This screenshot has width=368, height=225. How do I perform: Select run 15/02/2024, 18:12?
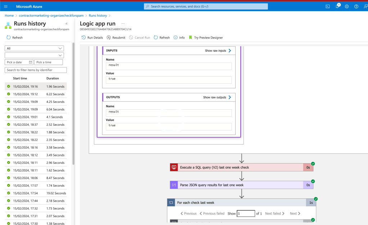pyautogui.click(x=36, y=155)
